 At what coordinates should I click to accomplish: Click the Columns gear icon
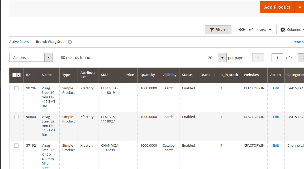point(283,29)
